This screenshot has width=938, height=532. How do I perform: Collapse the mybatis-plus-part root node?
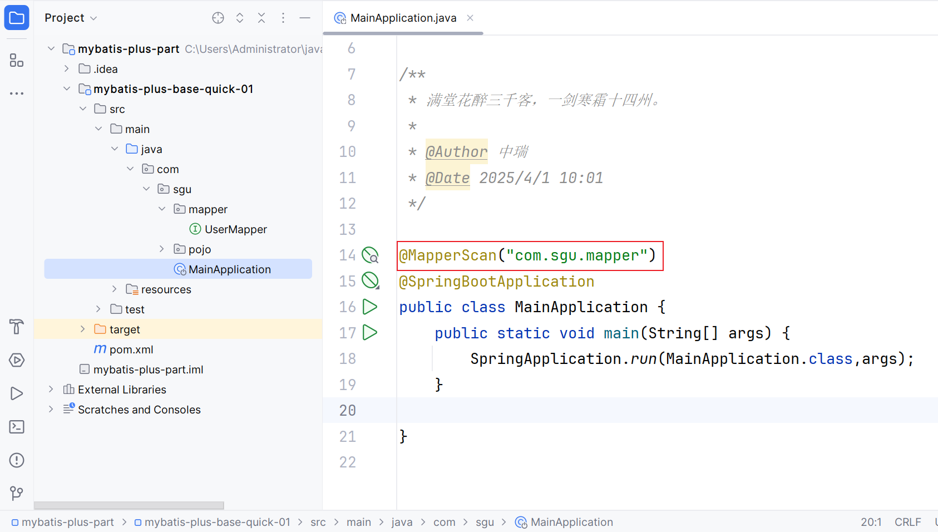pyautogui.click(x=51, y=48)
